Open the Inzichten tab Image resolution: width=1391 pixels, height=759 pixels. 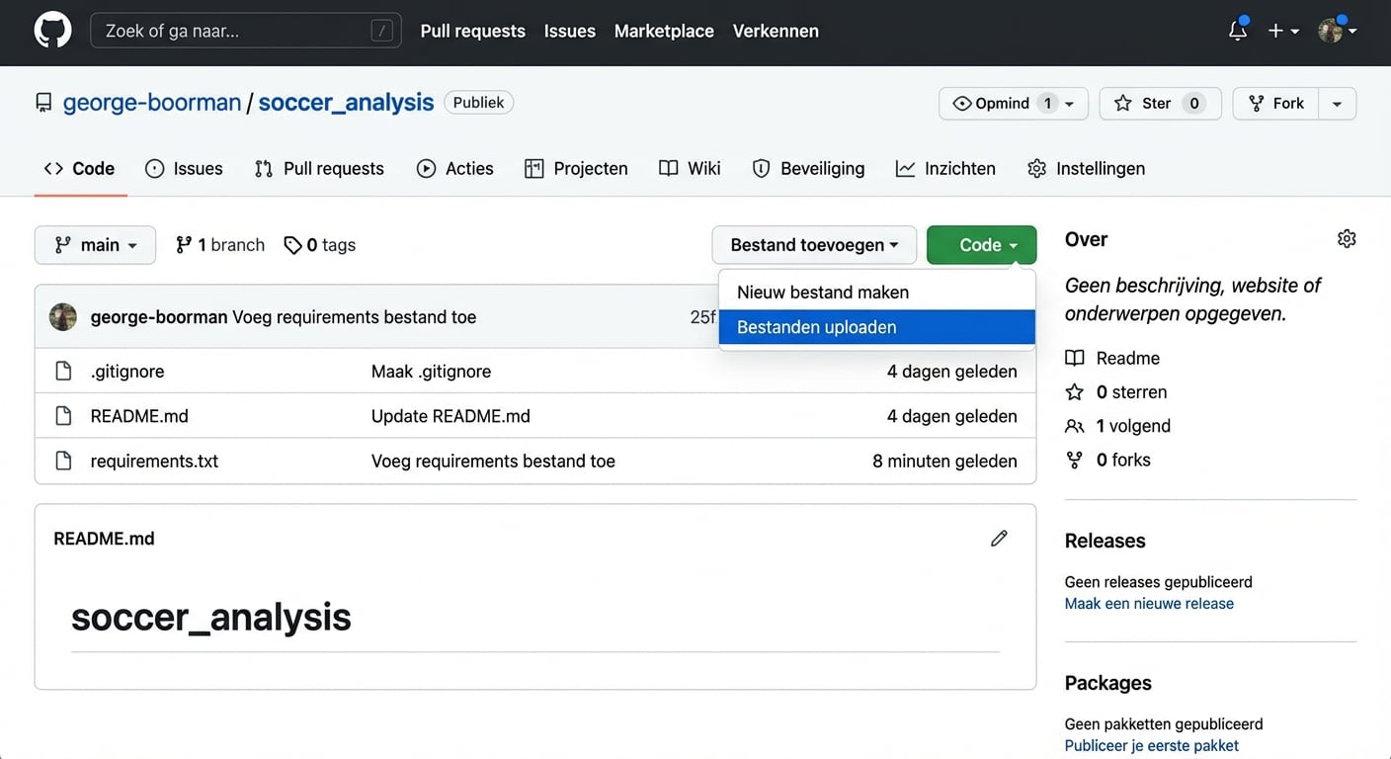tap(945, 169)
